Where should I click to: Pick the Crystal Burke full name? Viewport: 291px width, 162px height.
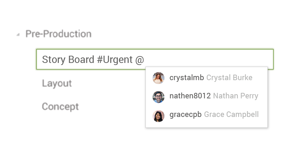[x=229, y=78]
